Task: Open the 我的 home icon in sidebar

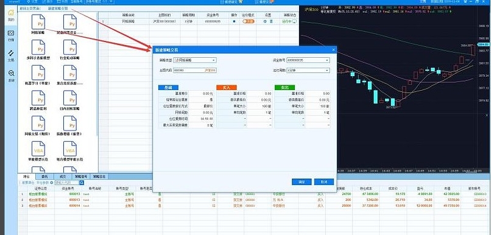Action: point(11,15)
